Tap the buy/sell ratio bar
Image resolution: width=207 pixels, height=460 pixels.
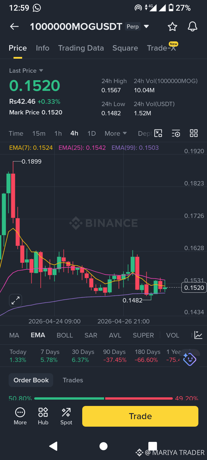(103, 398)
